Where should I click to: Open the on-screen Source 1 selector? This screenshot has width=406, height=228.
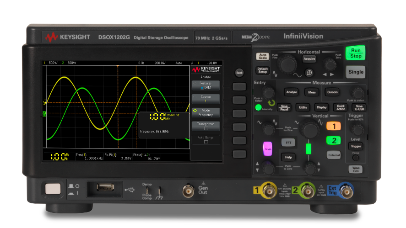point(206,99)
